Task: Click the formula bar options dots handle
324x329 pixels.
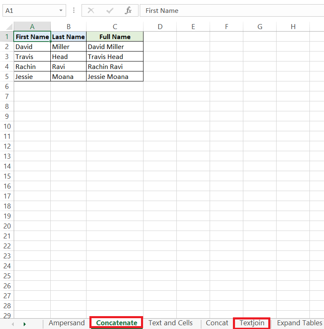Action: 74,10
